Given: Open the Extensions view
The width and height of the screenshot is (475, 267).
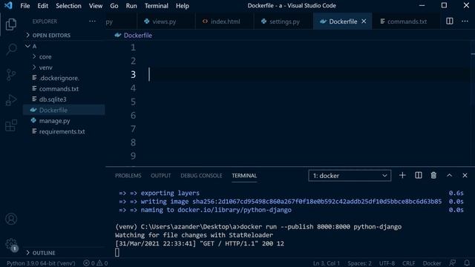Looking at the screenshot, I should (11, 125).
